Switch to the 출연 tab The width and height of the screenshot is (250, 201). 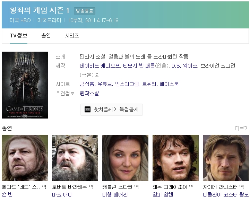46,35
